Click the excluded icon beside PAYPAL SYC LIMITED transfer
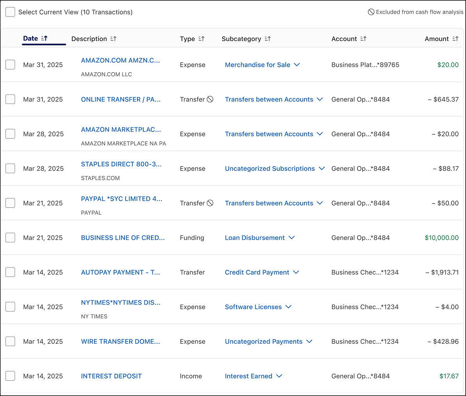Screen dimensions: 466x396 [x=210, y=203]
